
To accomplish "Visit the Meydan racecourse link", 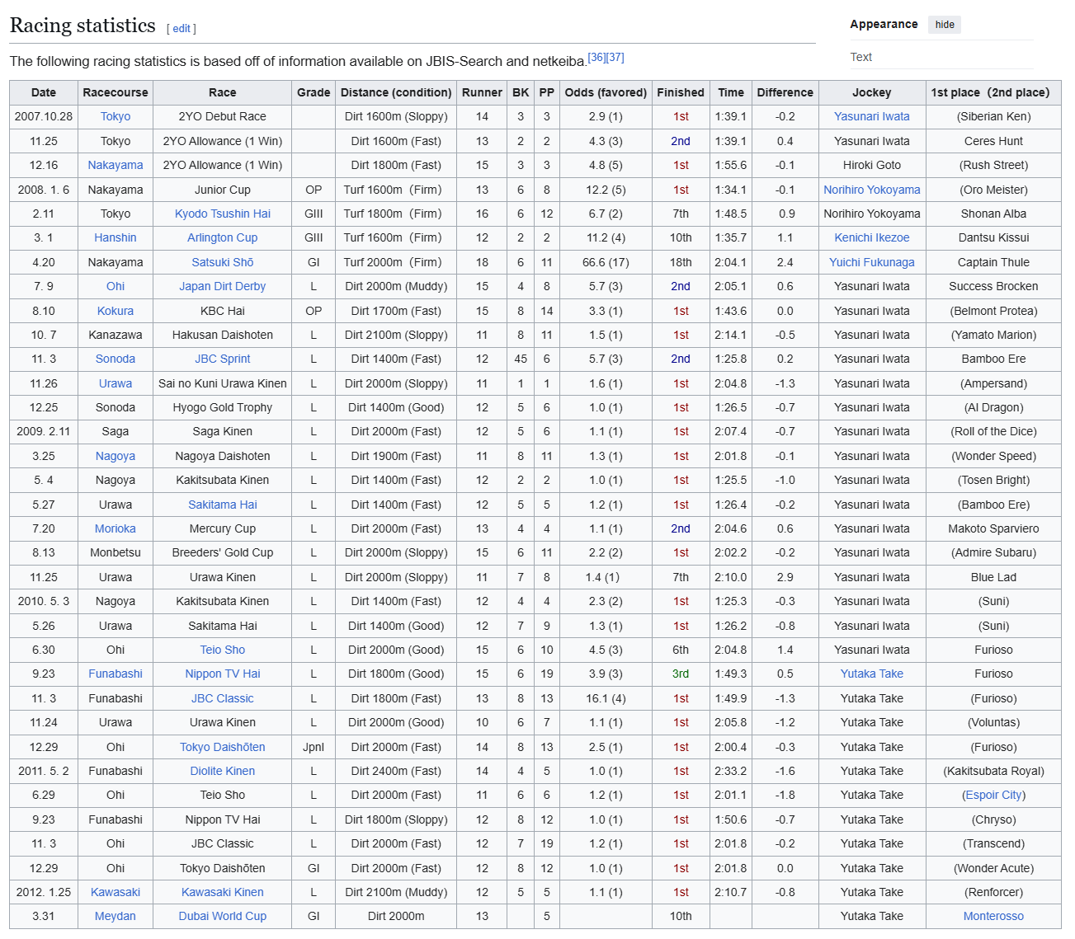I will [116, 917].
